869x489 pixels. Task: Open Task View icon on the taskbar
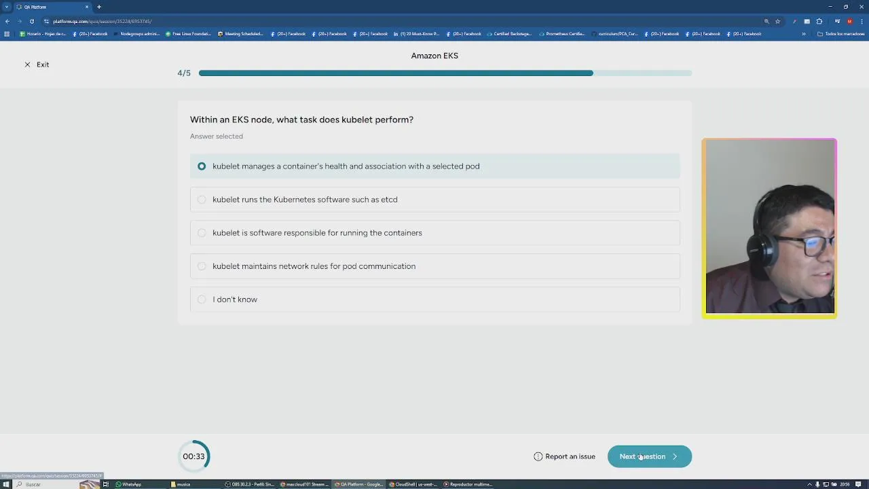coord(105,484)
